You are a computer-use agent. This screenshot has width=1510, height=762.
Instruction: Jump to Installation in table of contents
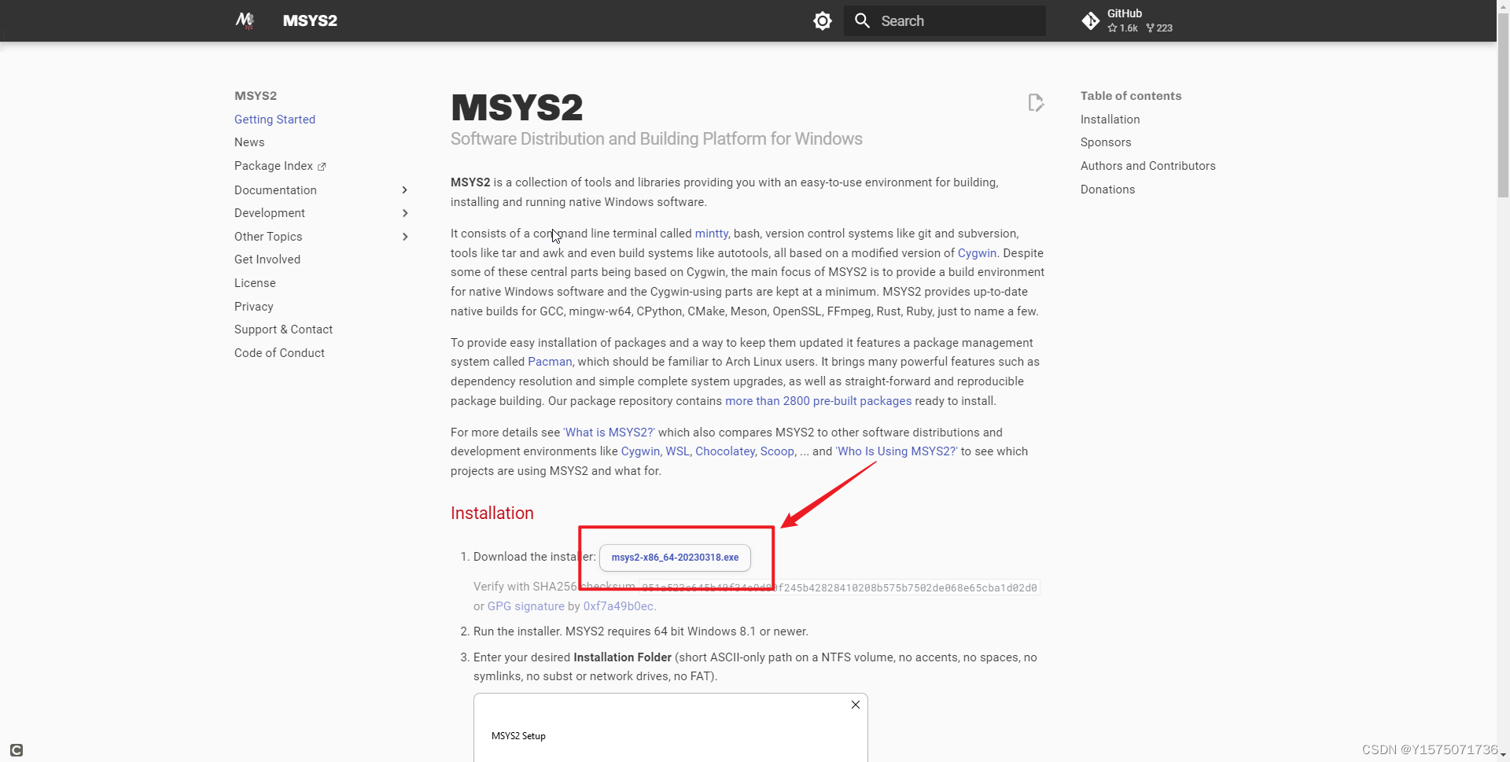(x=1110, y=120)
